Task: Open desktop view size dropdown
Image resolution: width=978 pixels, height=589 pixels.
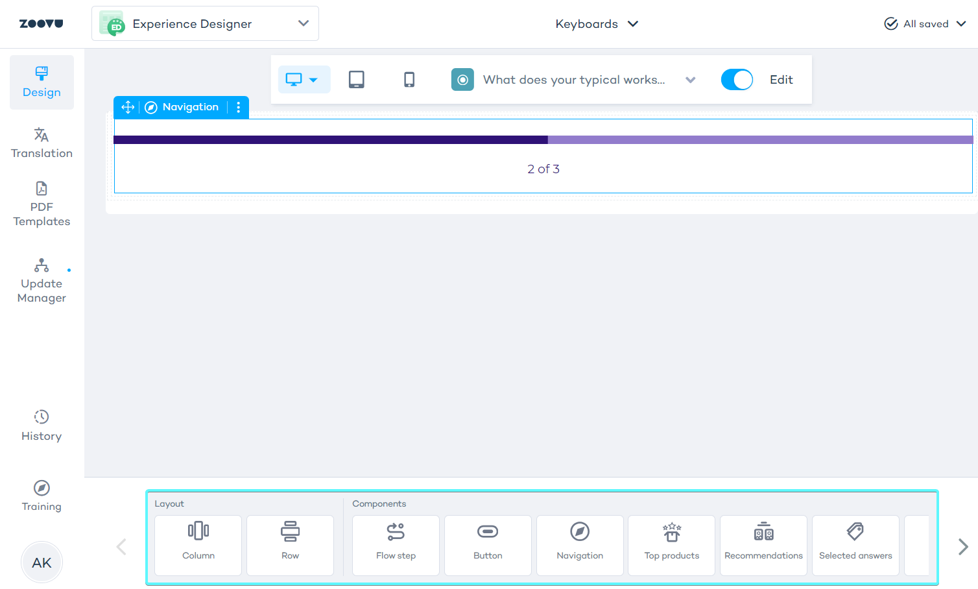Action: (313, 80)
